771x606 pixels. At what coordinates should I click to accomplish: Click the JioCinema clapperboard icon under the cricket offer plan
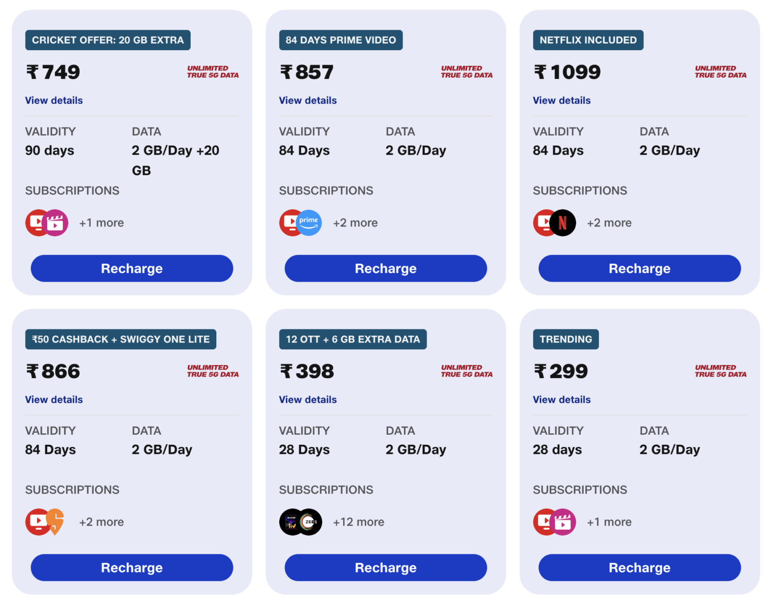pos(56,222)
